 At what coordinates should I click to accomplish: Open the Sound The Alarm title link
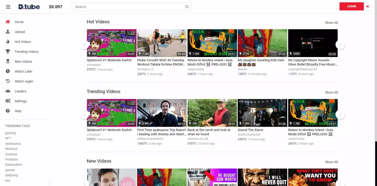[x=250, y=130]
